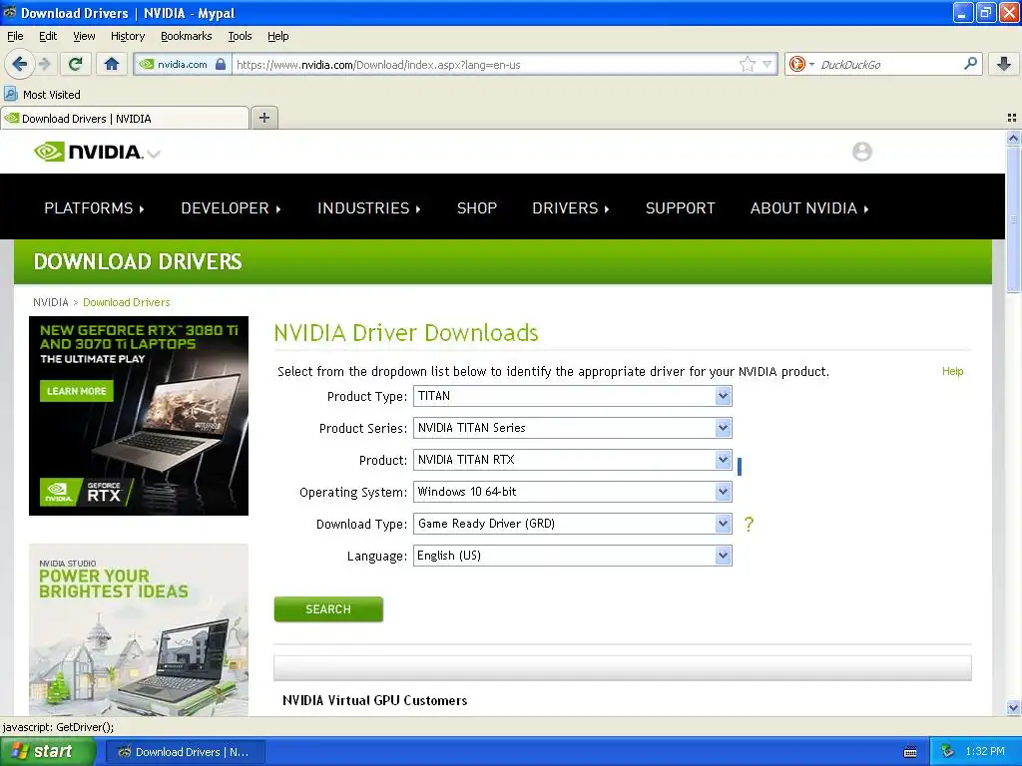Open the Edit menu

click(48, 36)
